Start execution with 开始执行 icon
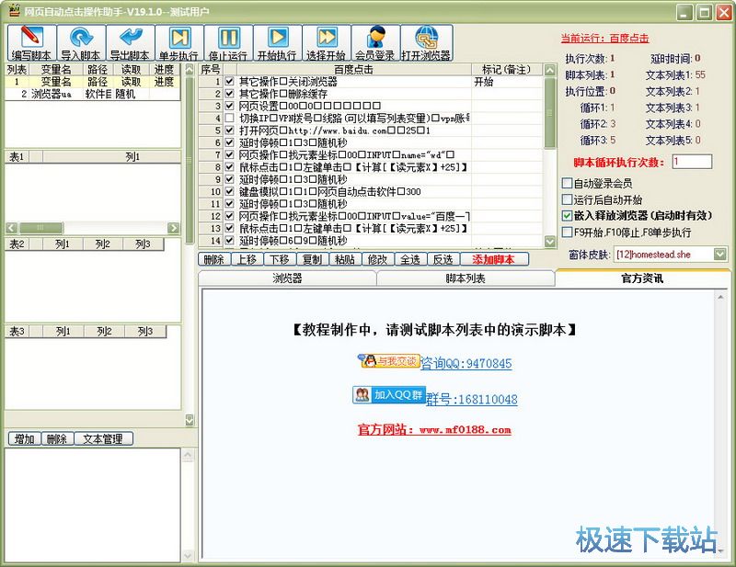This screenshot has height=567, width=736. pyautogui.click(x=277, y=43)
